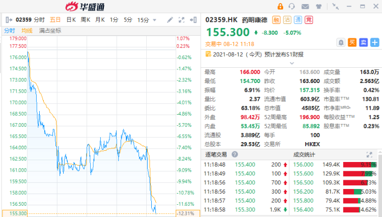The height and width of the screenshot is (217, 382).
Task: Click the orange 买 buy button
Action: point(352,43)
